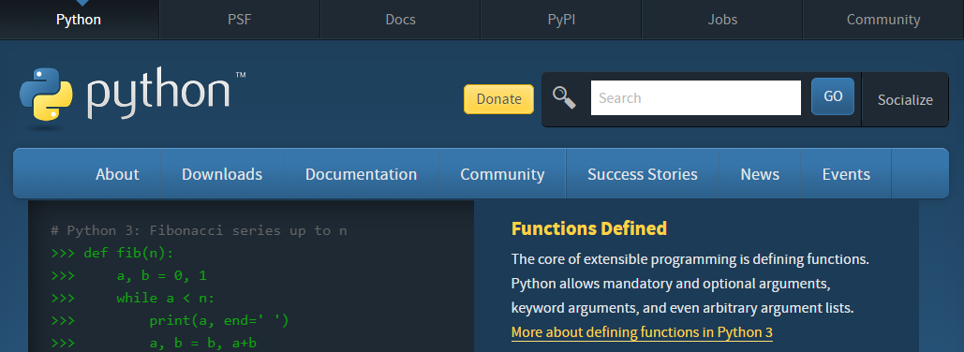Click 'Python allows mandatory and optional arguments' line
Viewport: 964px width, 352px height.
(x=671, y=285)
